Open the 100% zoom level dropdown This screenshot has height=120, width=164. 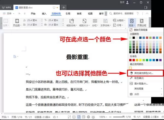103,117
